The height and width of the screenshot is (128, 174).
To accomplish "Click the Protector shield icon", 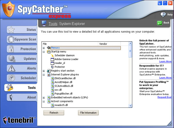I will tap(52, 67).
